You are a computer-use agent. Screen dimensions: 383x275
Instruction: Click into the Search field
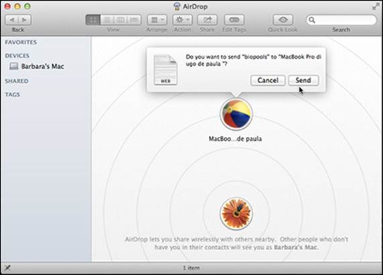pos(341,20)
